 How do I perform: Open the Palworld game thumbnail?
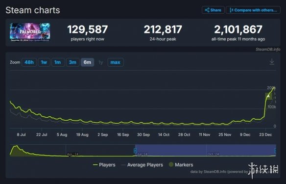(x=30, y=32)
